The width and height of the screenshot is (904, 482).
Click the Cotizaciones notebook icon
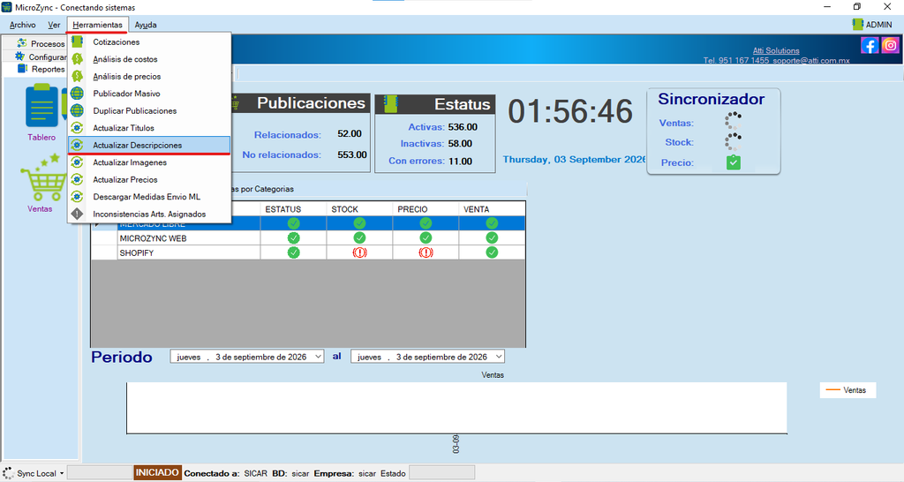click(78, 41)
